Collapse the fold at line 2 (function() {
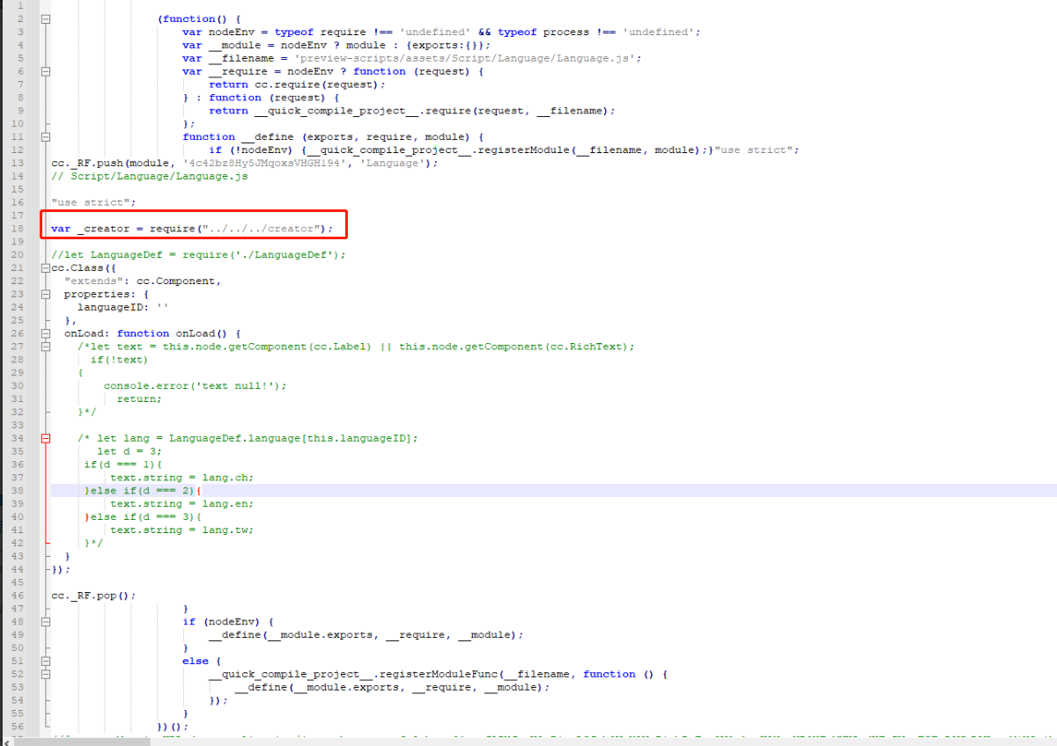The height and width of the screenshot is (746, 1057). (x=46, y=18)
